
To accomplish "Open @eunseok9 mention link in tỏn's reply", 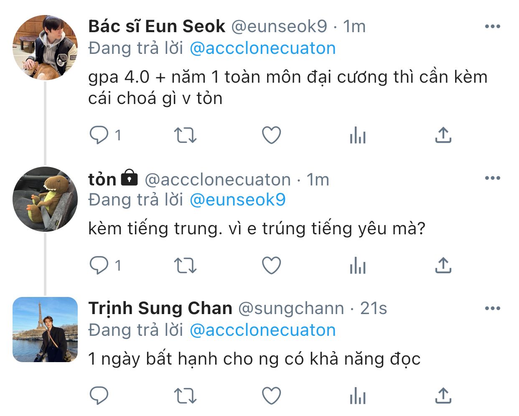I will tap(237, 200).
